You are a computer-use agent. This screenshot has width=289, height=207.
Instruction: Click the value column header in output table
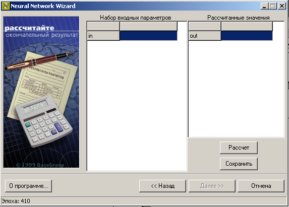click(247, 26)
